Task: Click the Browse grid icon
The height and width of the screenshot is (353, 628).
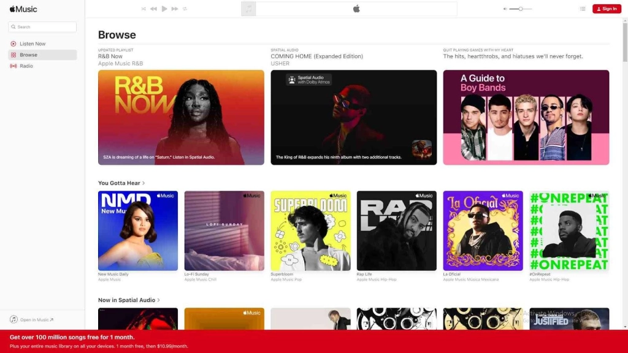Action: pos(13,55)
